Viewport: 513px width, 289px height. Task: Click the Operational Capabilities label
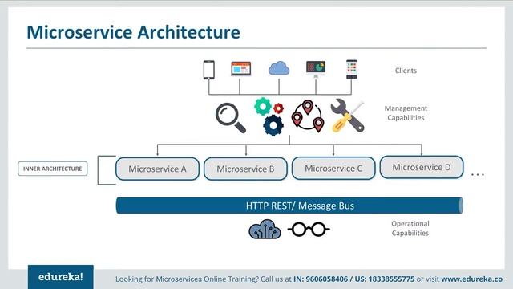410,228
